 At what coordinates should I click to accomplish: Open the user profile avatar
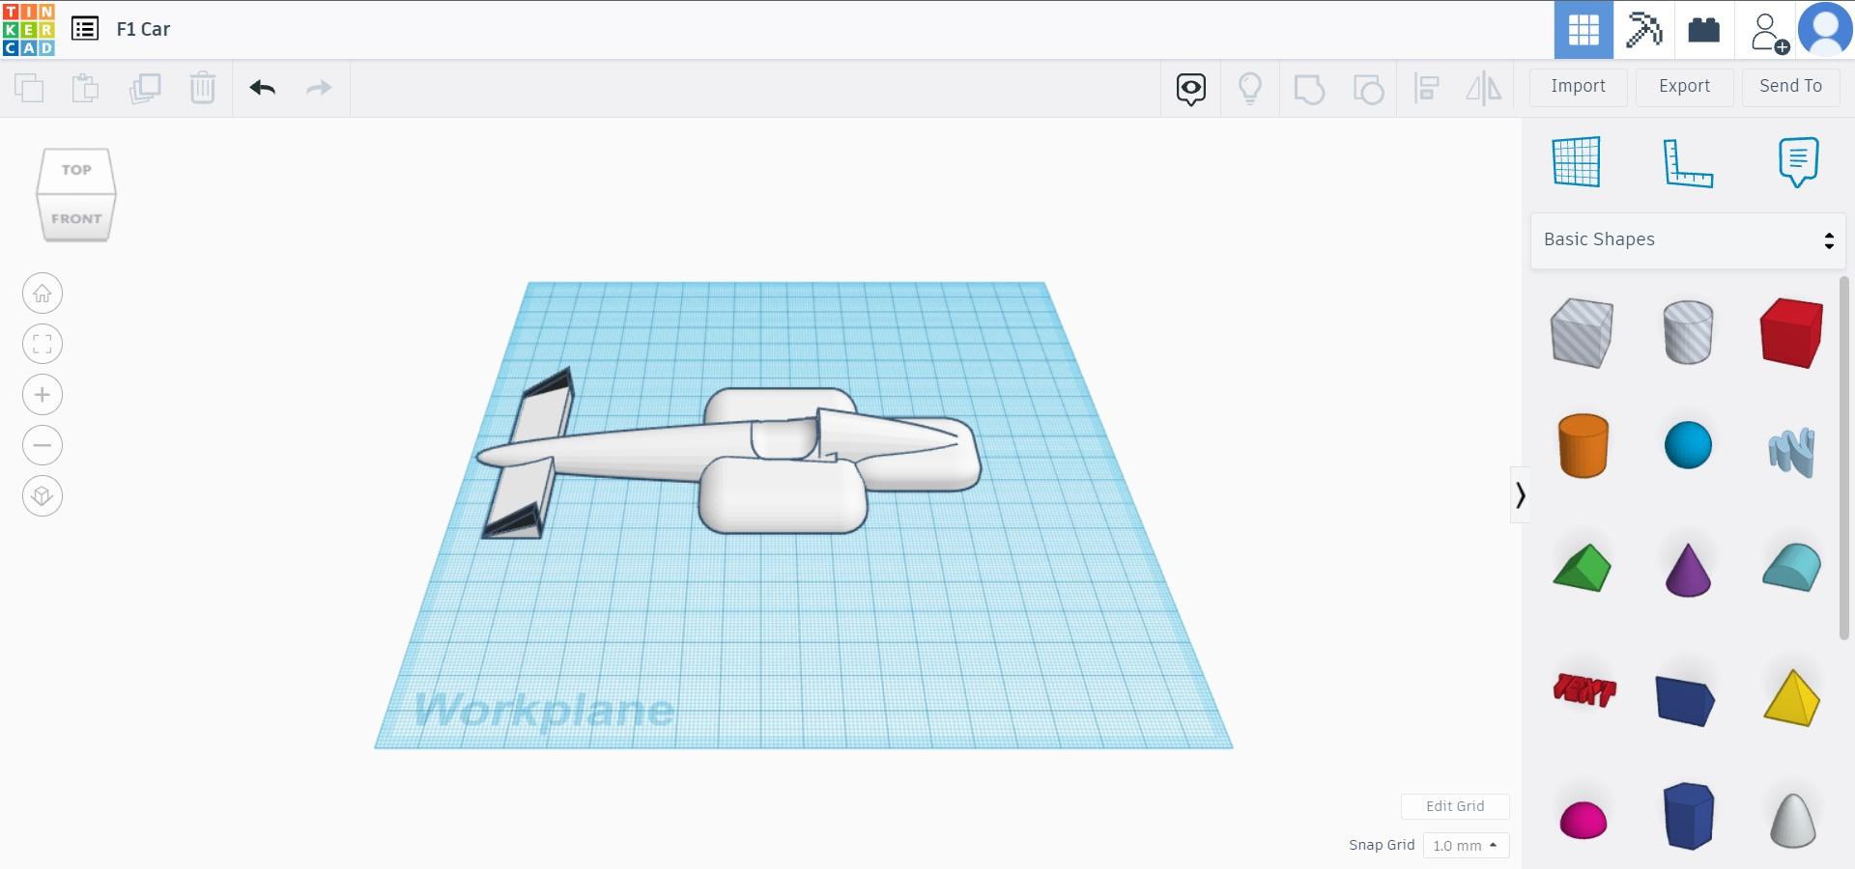pos(1825,30)
